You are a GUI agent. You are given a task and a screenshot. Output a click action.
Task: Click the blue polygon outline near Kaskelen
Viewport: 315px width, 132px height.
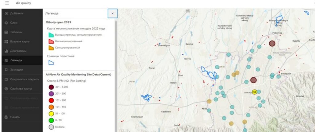coord(146,98)
